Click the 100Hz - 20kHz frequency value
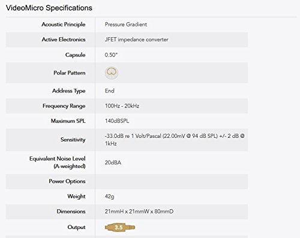This screenshot has width=300, height=238. [122, 106]
